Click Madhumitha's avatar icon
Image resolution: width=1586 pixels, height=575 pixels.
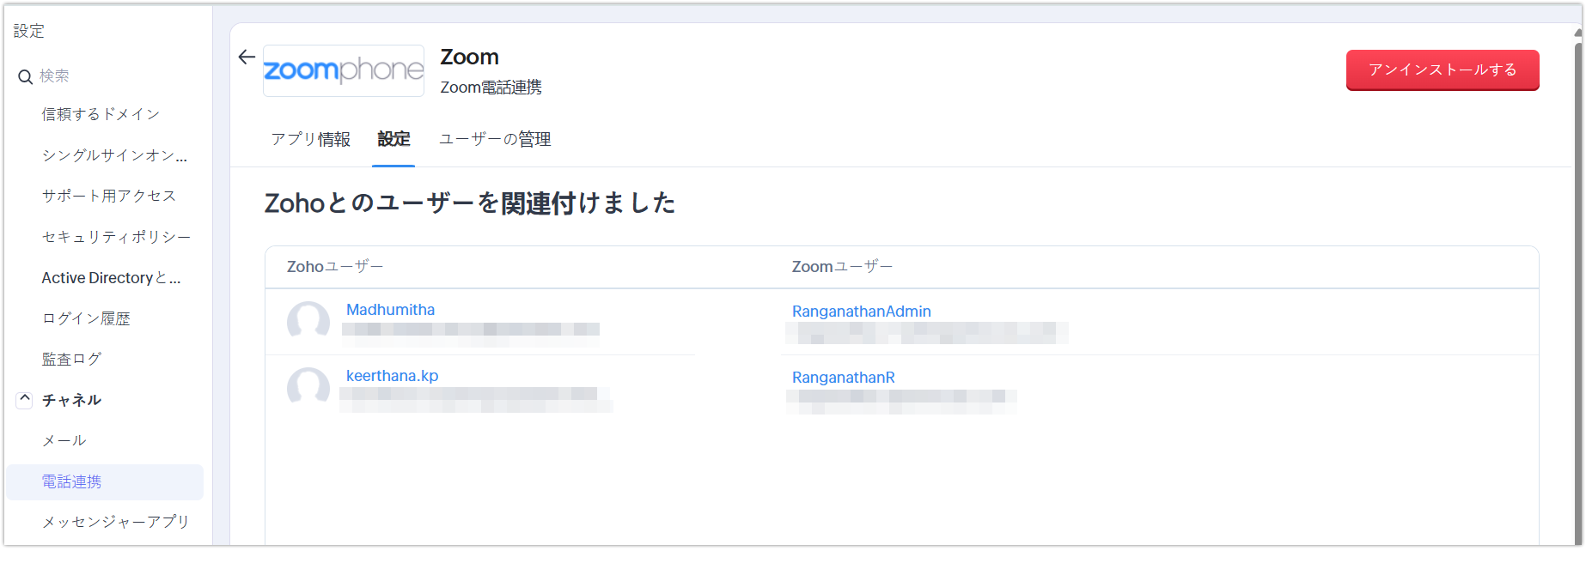point(308,321)
